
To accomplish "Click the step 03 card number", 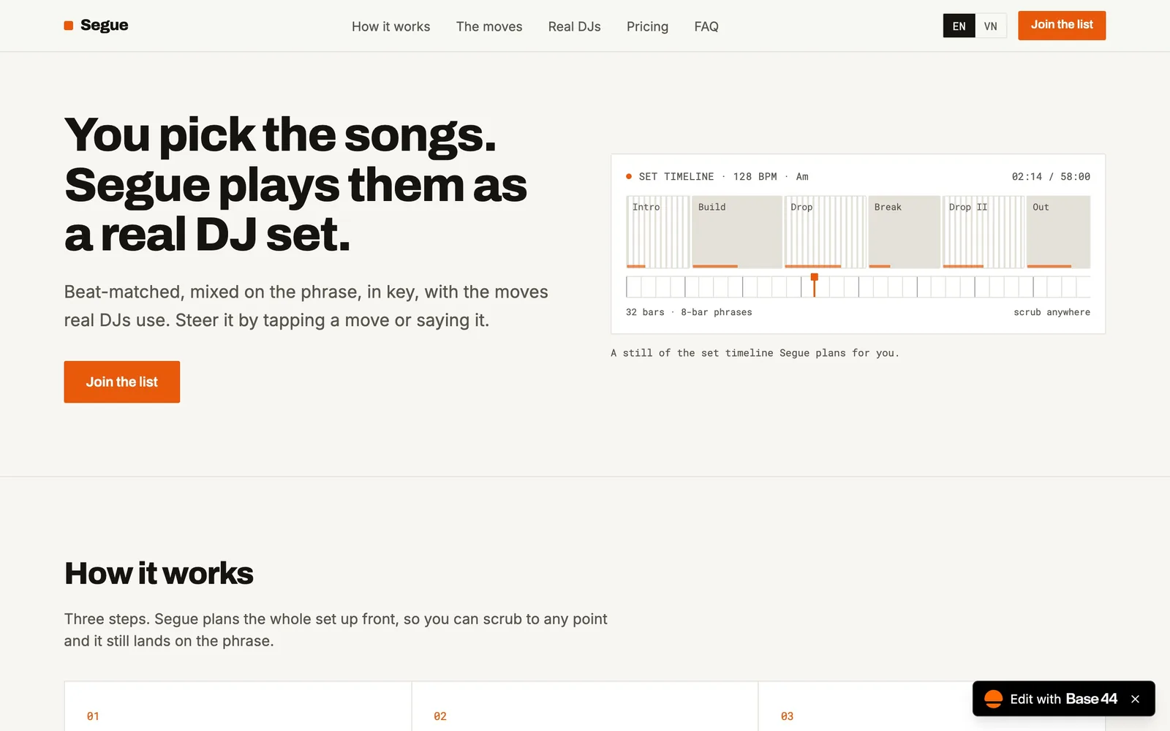I will pyautogui.click(x=787, y=716).
